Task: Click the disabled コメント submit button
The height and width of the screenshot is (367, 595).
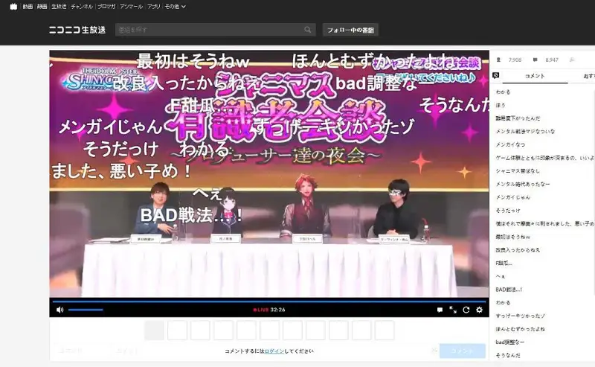Action: coord(462,351)
